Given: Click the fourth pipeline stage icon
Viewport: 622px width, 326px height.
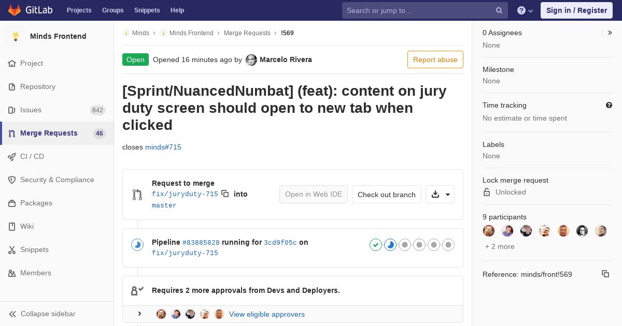Looking at the screenshot, I should pyautogui.click(x=419, y=245).
